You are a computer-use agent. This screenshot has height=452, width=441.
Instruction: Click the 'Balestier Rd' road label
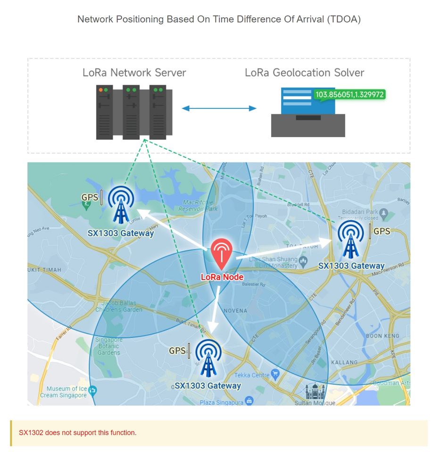[254, 284]
